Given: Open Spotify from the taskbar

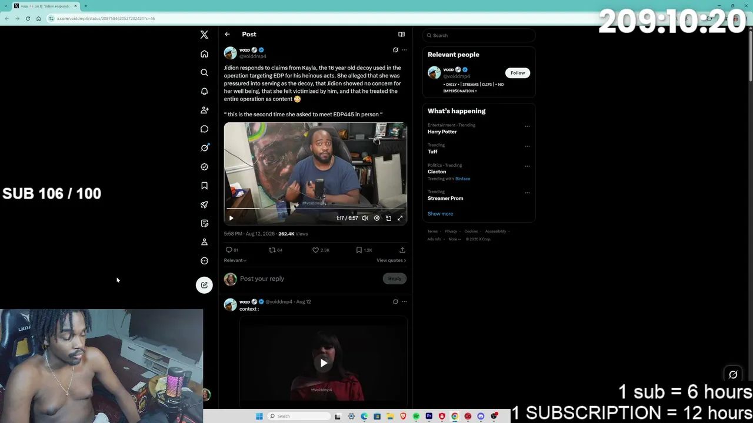Looking at the screenshot, I should point(416,417).
